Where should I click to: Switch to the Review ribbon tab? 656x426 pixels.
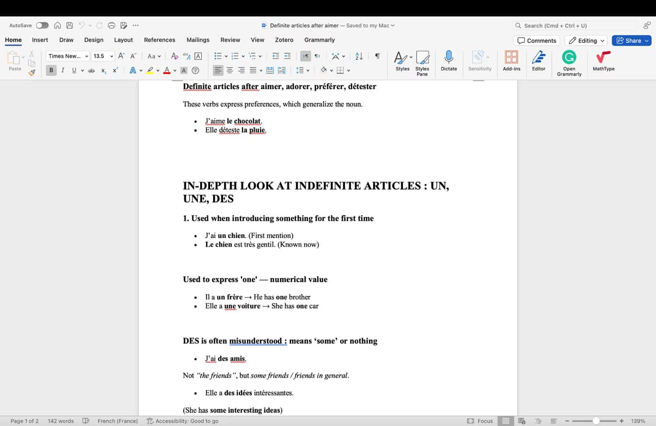coord(230,40)
